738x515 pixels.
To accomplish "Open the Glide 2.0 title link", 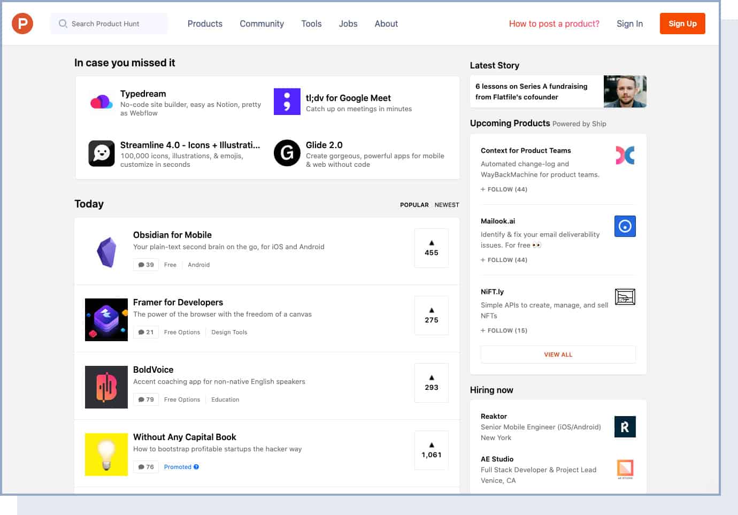I will (x=324, y=145).
